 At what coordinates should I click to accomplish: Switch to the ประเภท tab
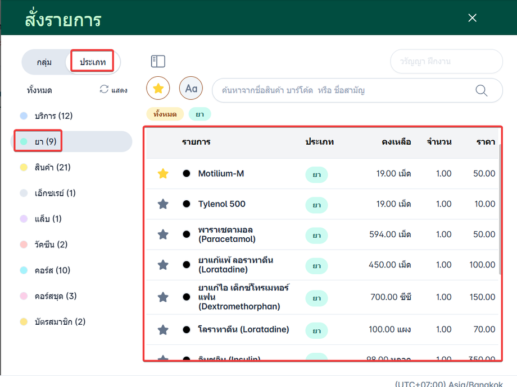[92, 62]
